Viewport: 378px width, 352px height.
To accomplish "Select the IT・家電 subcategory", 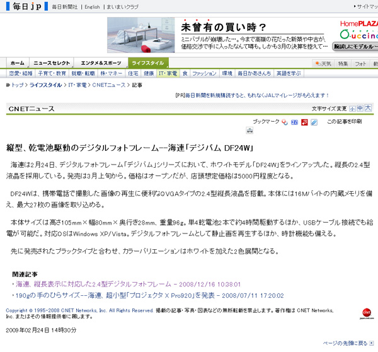I will click(x=168, y=73).
